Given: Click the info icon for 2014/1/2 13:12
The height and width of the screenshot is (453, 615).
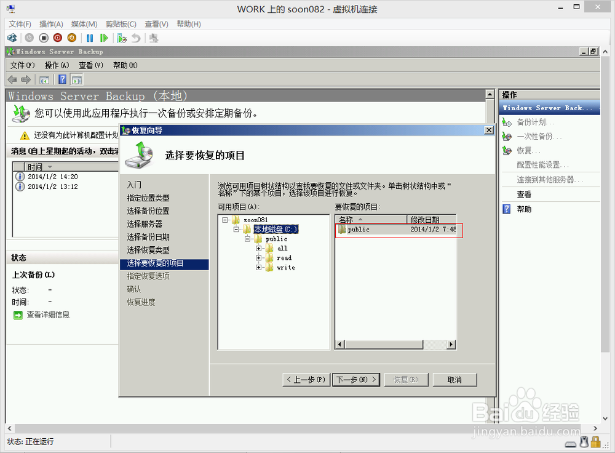Looking at the screenshot, I should (20, 186).
